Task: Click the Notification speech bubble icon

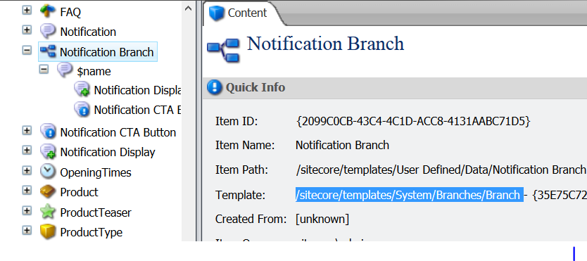Action: tap(48, 31)
